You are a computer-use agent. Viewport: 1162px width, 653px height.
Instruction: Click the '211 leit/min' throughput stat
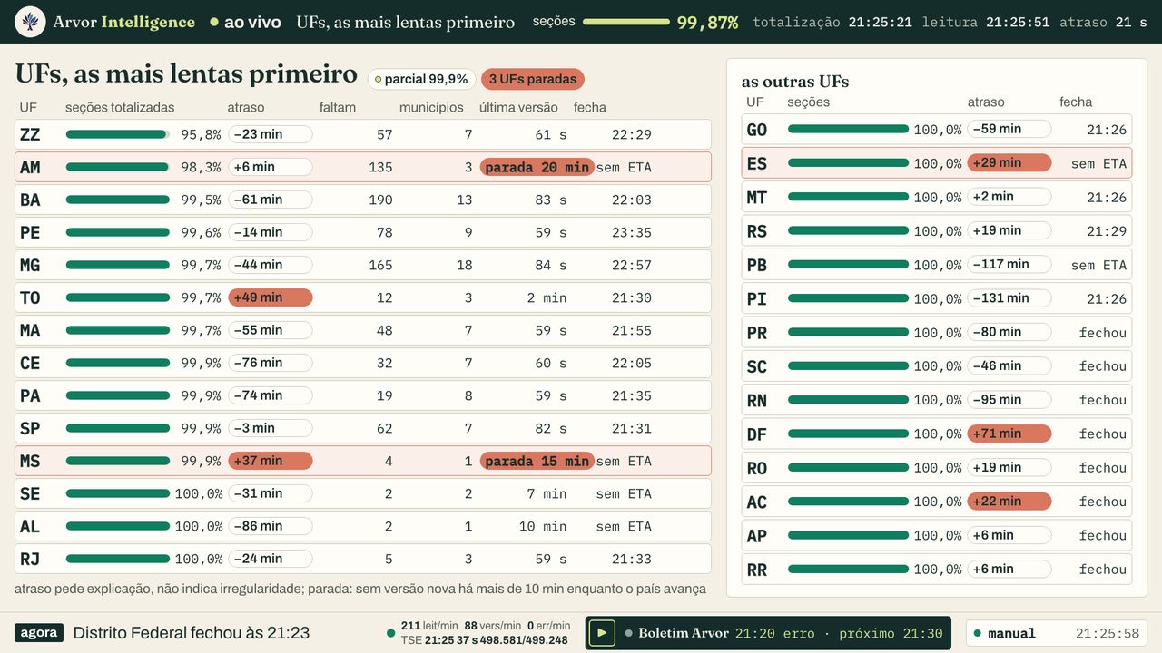coord(429,626)
